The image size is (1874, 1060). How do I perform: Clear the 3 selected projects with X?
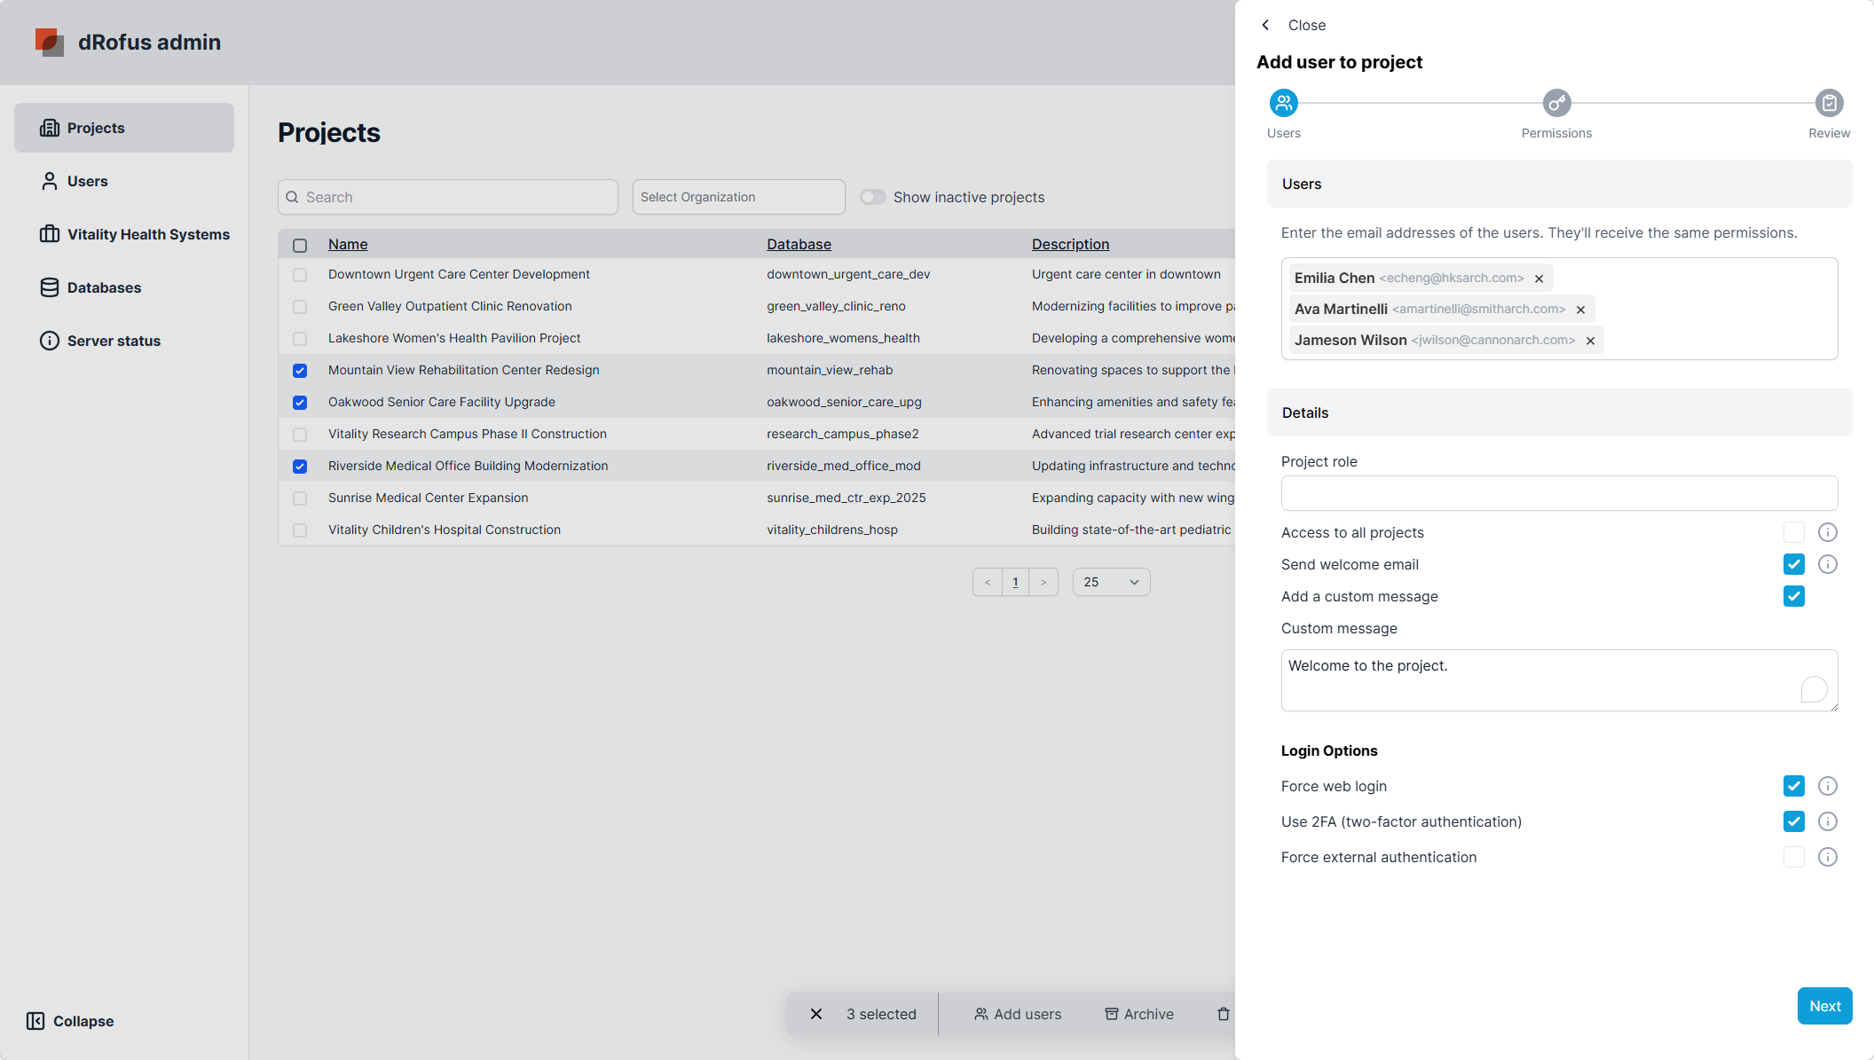tap(816, 1014)
